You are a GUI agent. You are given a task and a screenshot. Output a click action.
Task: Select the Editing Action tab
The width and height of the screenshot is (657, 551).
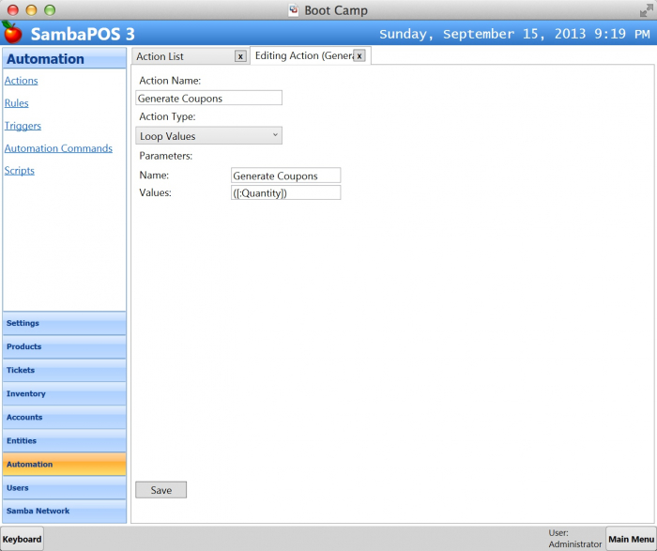(303, 56)
